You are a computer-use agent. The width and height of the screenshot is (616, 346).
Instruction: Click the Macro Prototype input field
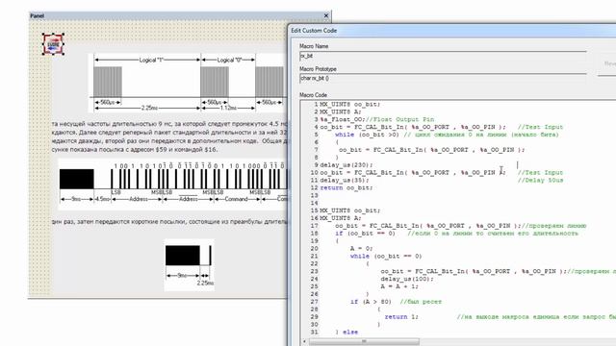point(443,79)
